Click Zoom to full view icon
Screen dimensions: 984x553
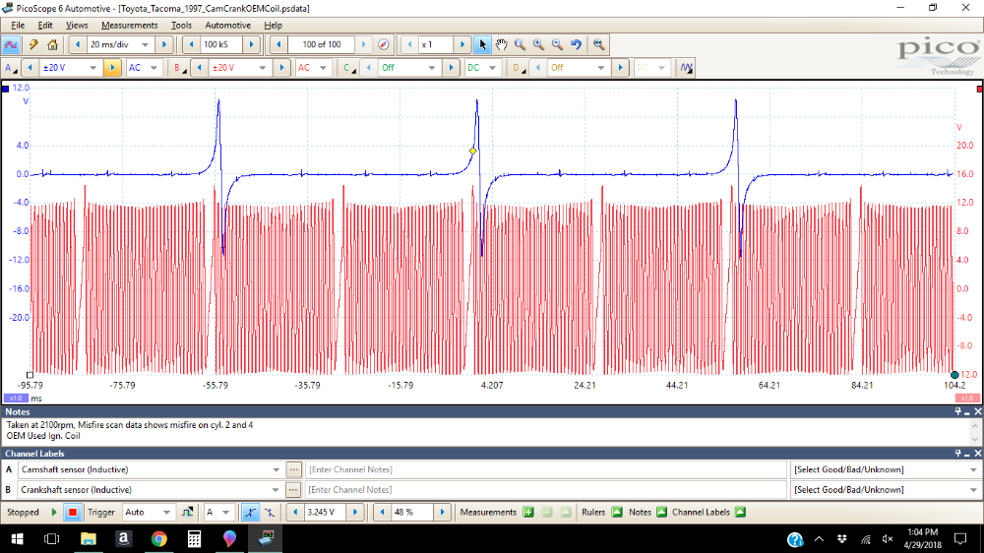click(x=598, y=44)
